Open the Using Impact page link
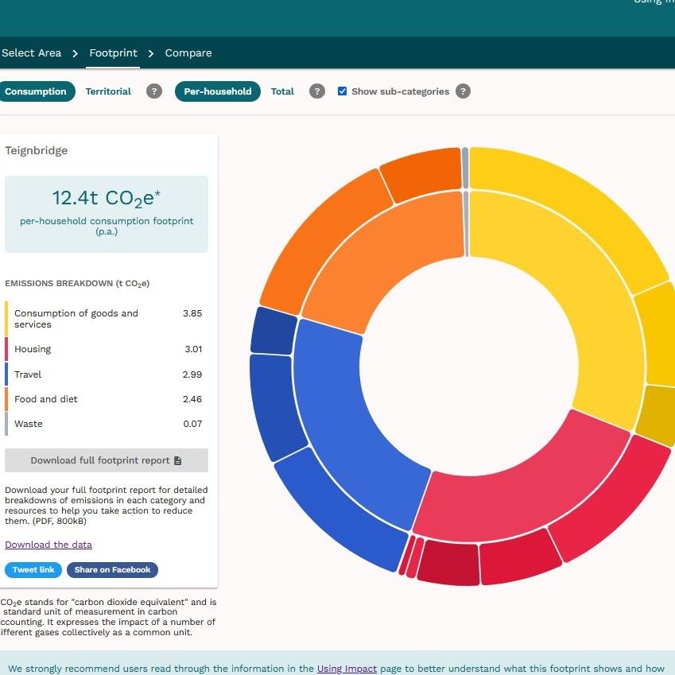Viewport: 675px width, 675px height. 347,669
